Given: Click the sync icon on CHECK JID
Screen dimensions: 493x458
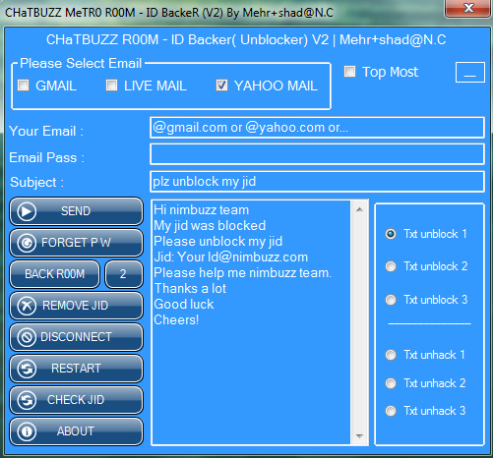Looking at the screenshot, I should click(x=27, y=400).
